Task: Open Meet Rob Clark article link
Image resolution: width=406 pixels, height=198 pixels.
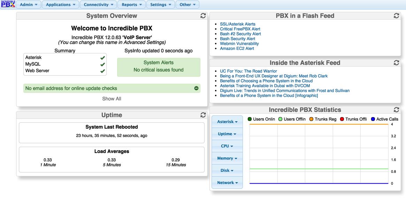Action: (x=274, y=76)
